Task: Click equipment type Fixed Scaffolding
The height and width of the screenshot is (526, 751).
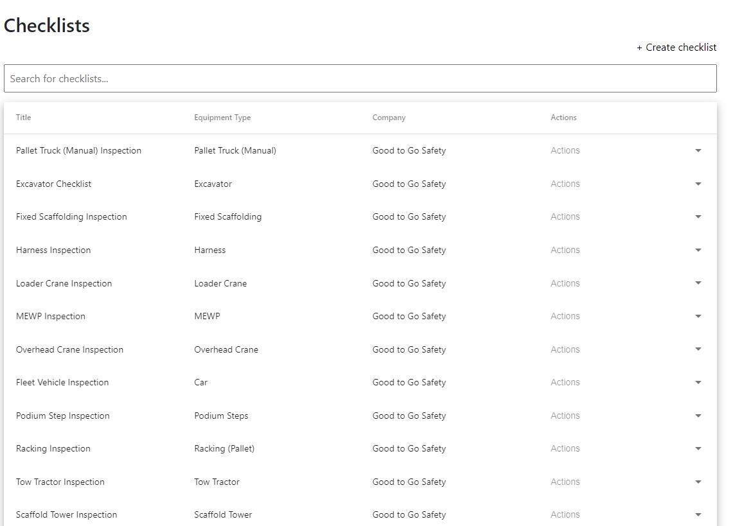Action: click(228, 217)
